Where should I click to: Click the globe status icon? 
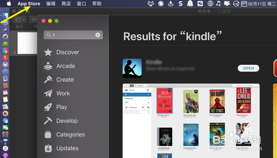(210, 4)
